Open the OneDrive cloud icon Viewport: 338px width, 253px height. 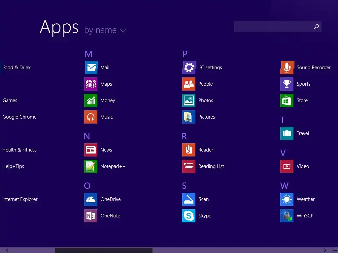coord(91,199)
